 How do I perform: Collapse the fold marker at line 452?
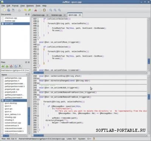pyautogui.click(x=38, y=54)
